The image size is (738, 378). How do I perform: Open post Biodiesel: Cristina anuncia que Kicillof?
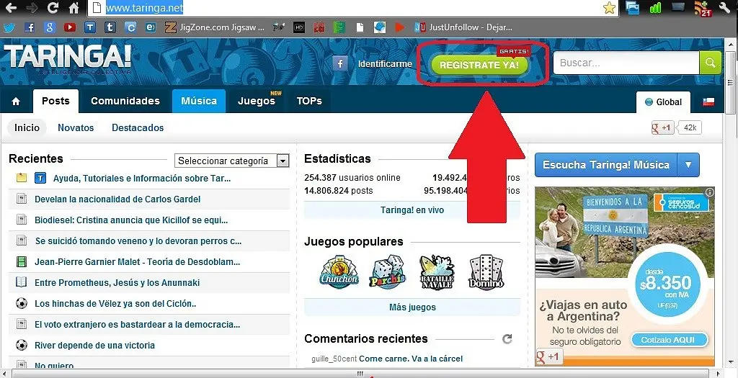(x=131, y=220)
